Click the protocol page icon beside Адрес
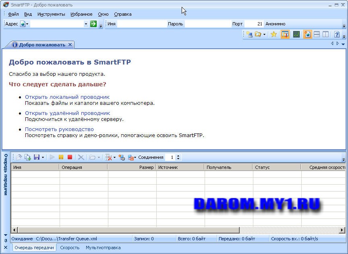This screenshot has height=254, width=348. [x=23, y=24]
